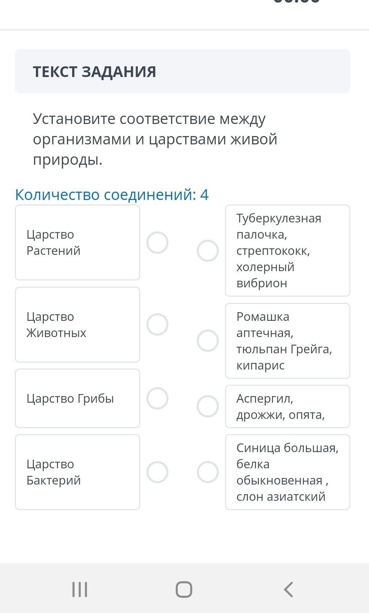
Task: Select circle beside Синица большая option
Action: tap(208, 472)
